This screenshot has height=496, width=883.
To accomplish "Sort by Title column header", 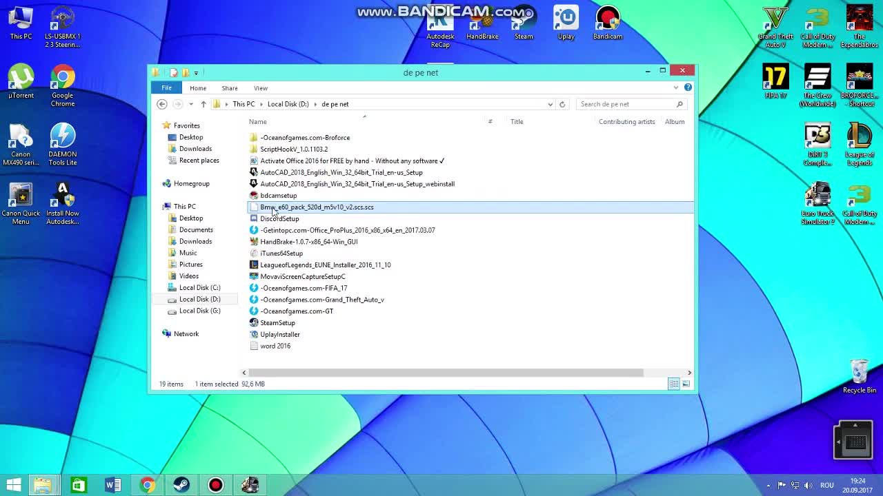I will pyautogui.click(x=517, y=122).
